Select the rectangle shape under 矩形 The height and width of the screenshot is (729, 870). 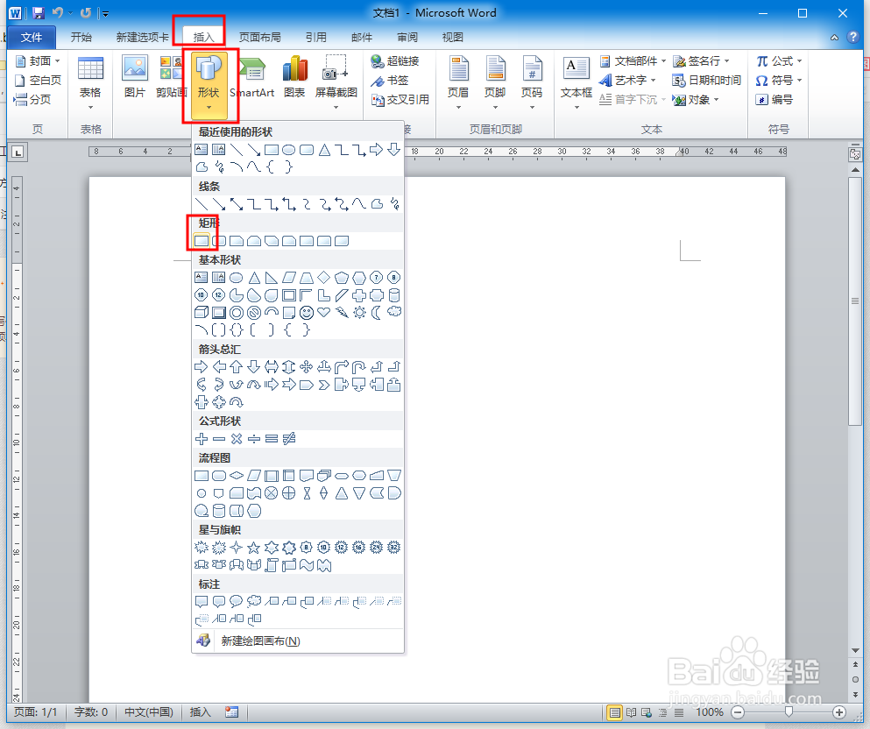[202, 241]
